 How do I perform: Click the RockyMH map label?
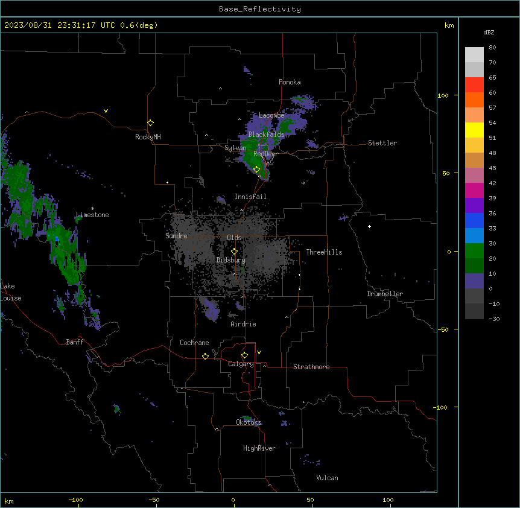[148, 137]
